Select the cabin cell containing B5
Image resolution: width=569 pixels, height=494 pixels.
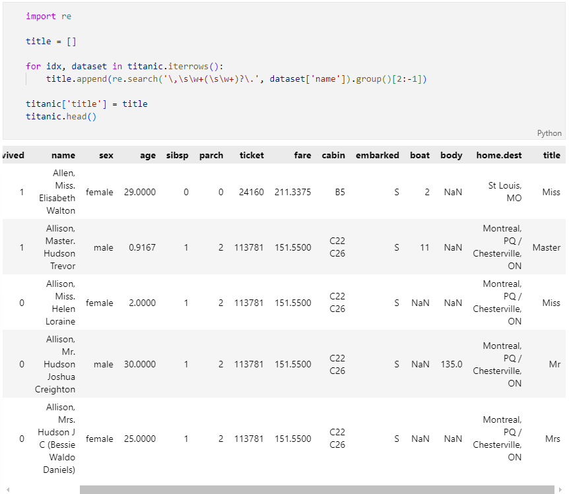tap(339, 193)
